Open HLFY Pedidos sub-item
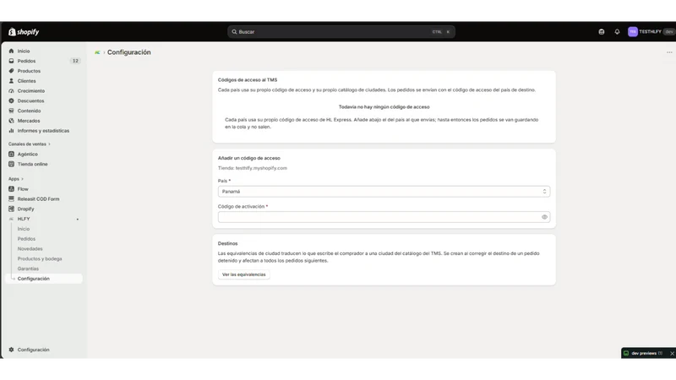 (26, 239)
